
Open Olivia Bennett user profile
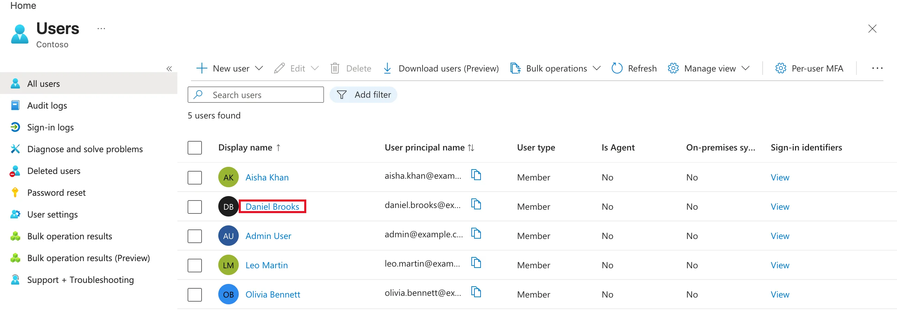tap(273, 294)
